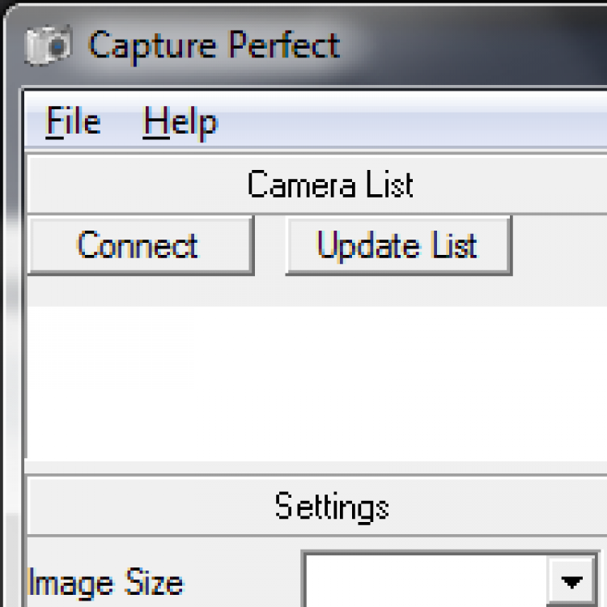Image resolution: width=607 pixels, height=607 pixels.
Task: Click blank panel area right of Update List
Action: click(x=560, y=245)
